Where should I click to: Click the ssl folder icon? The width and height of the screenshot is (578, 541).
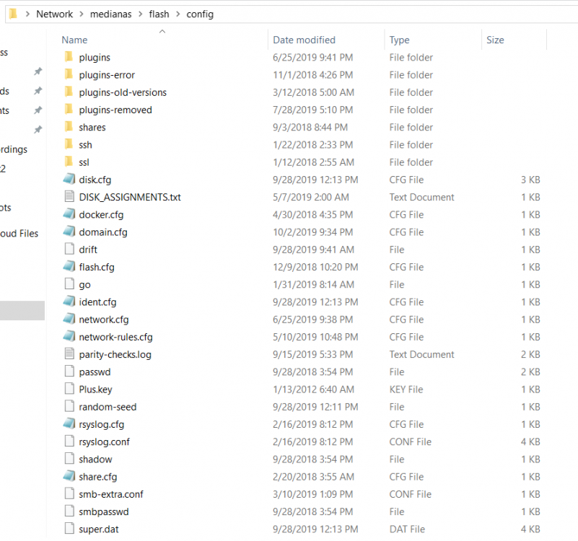pos(69,162)
